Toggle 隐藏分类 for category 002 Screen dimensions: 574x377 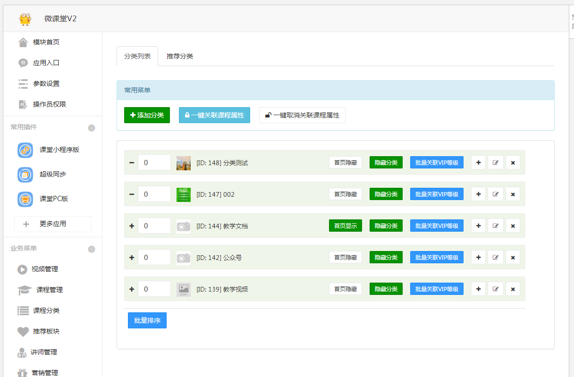click(386, 194)
